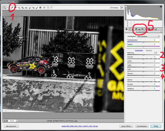The image size is (165, 131).
Task: Toggle the shadow clipping warning
Action: click(x=126, y=7)
